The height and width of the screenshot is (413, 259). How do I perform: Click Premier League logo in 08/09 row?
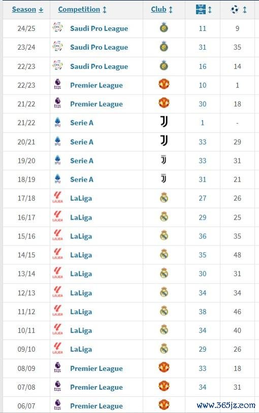pos(57,367)
